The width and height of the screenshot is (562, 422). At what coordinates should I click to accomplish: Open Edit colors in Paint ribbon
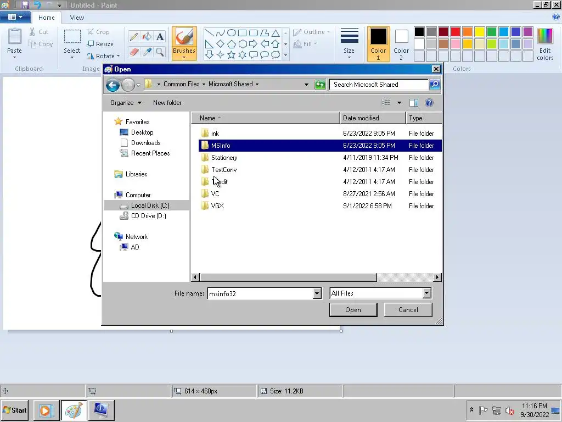pyautogui.click(x=545, y=44)
